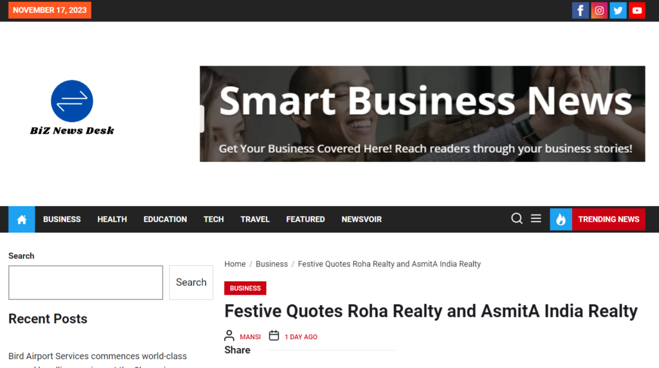The height and width of the screenshot is (368, 659).
Task: Select the Tech menu item
Action: click(x=214, y=220)
